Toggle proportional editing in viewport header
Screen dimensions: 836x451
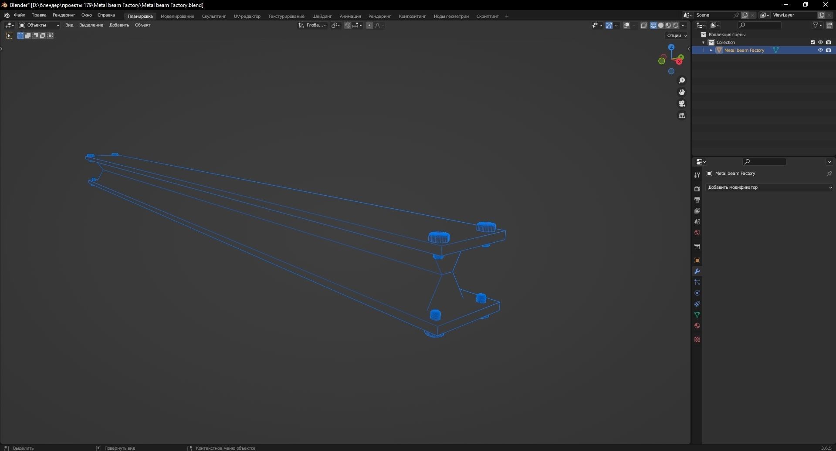369,25
